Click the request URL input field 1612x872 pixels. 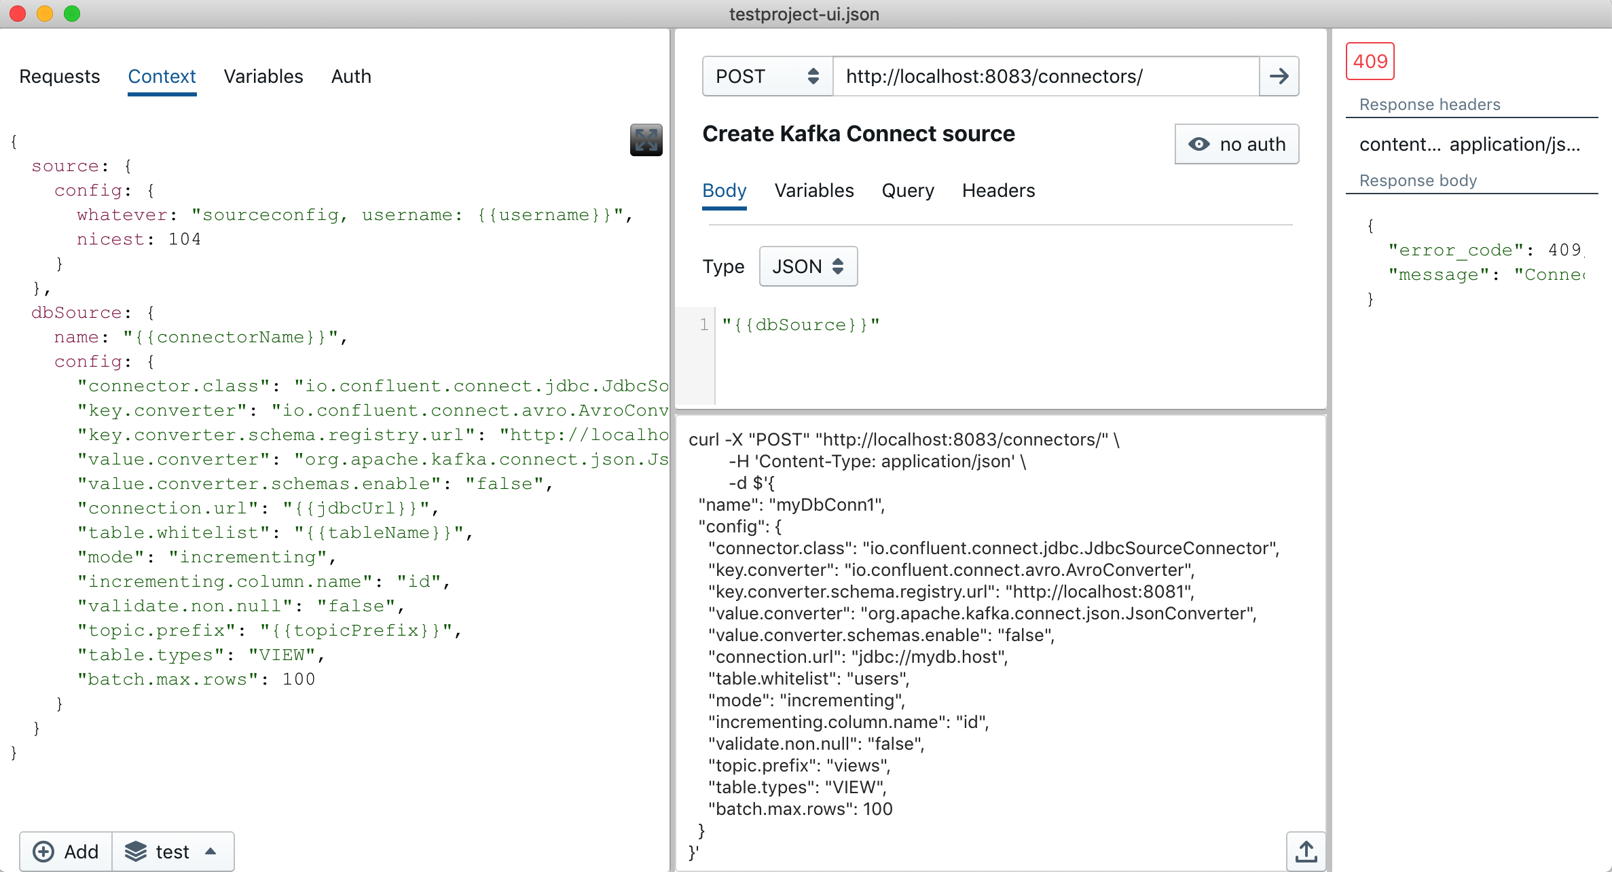[1046, 76]
